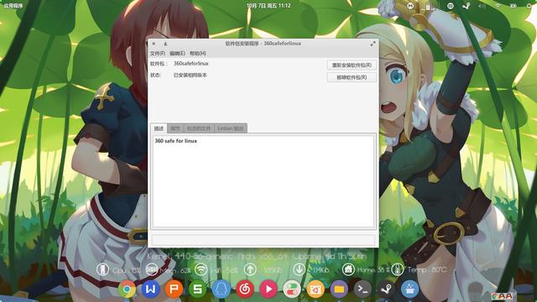The image size is (537, 302).
Task: Click the date and time in top panel
Action: (268, 6)
